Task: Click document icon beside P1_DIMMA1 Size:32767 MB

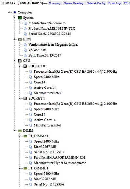Action: 31,147
